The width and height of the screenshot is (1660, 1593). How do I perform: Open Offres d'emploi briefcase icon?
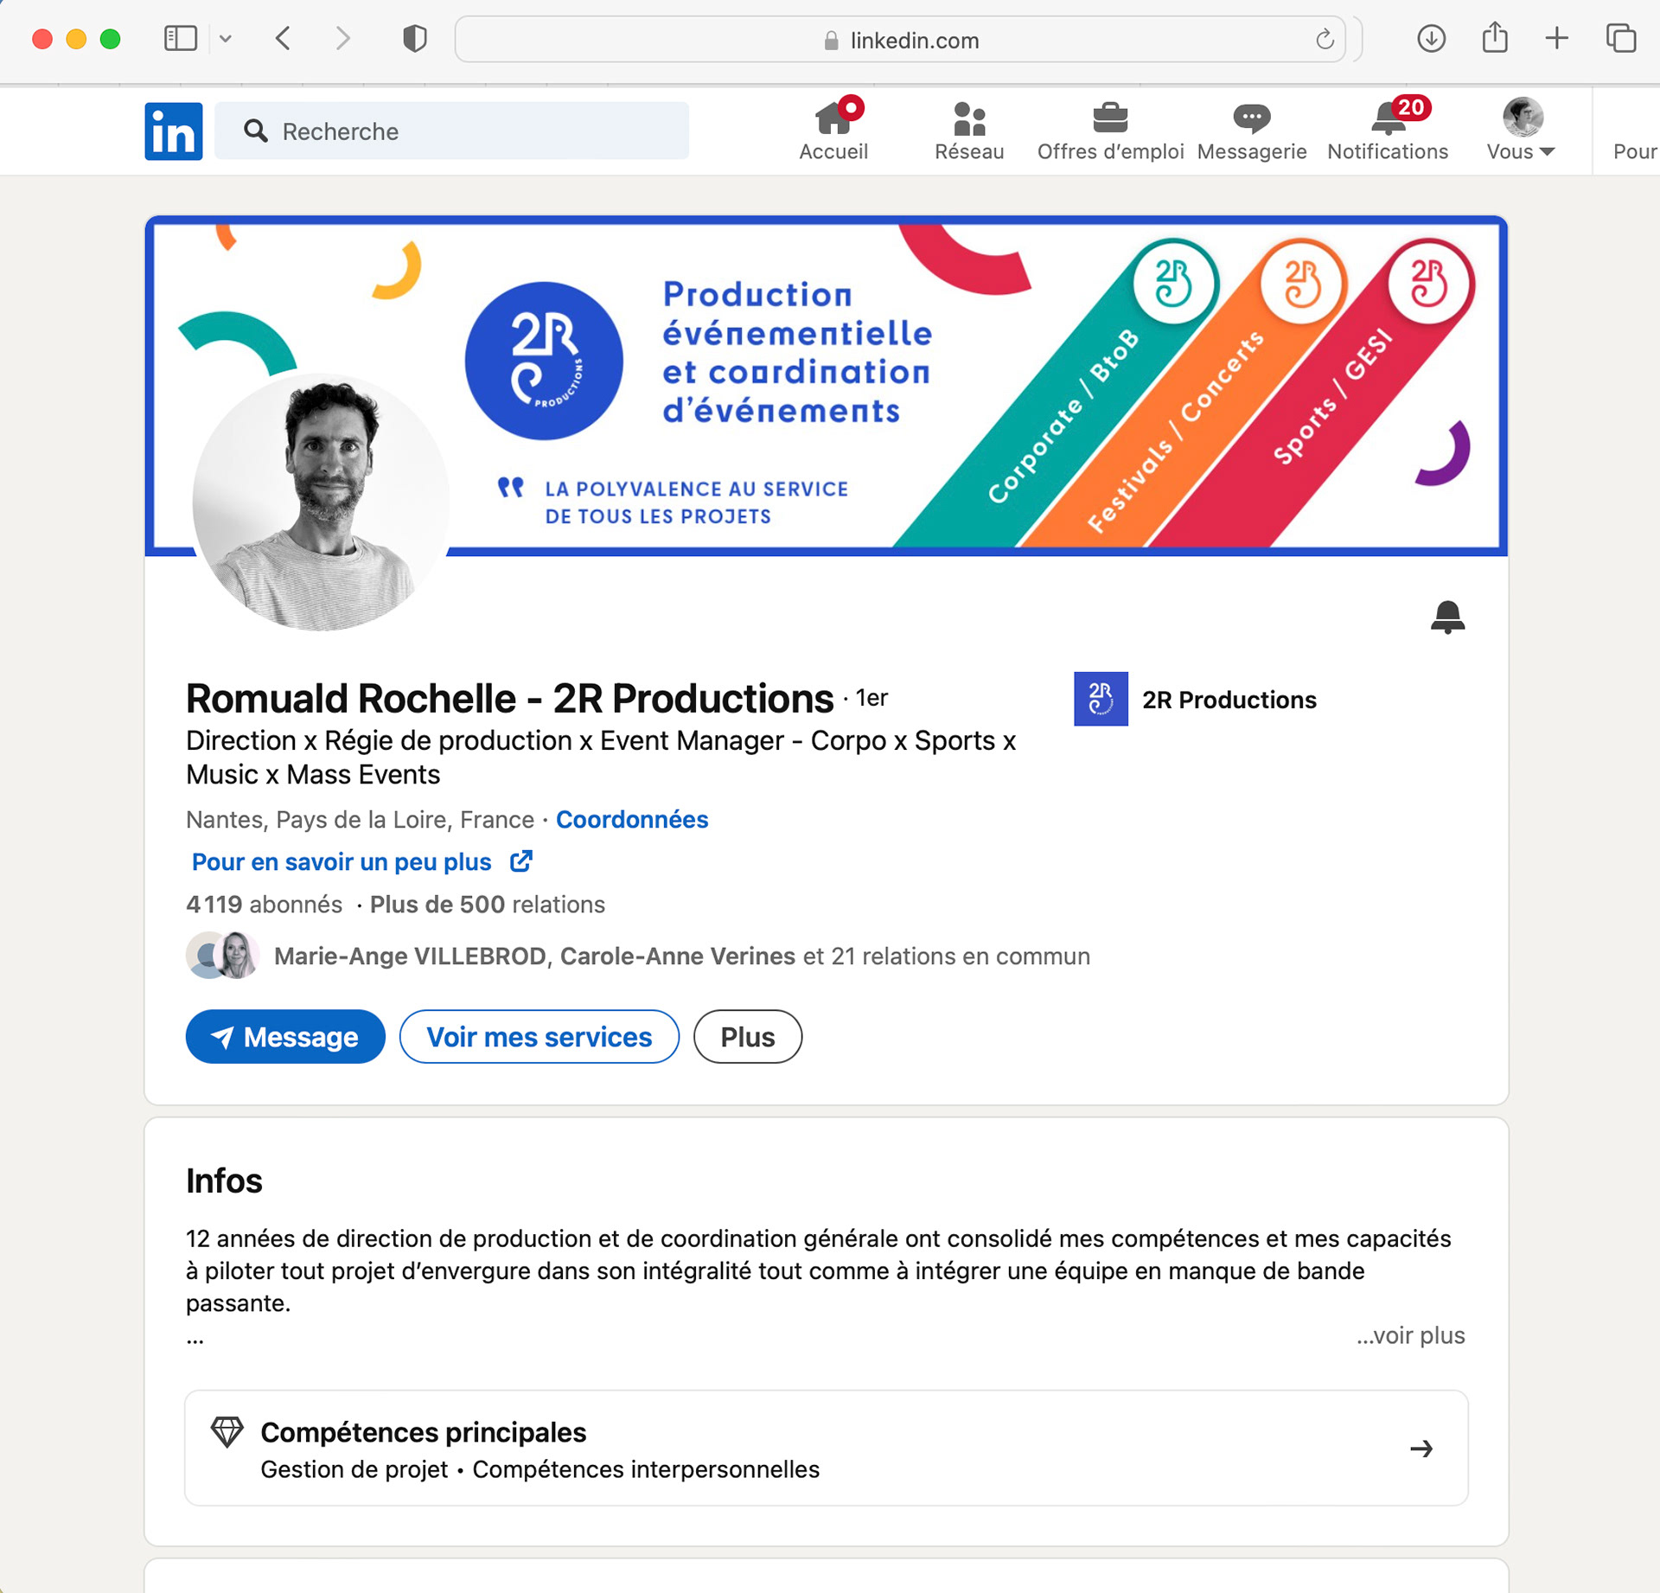[1109, 118]
